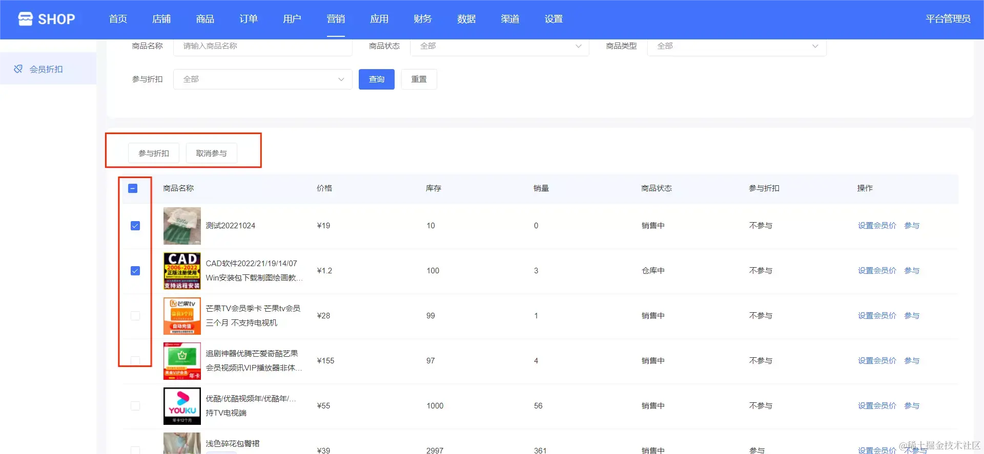
Task: Click the ¥155 price cell
Action: click(x=325, y=361)
